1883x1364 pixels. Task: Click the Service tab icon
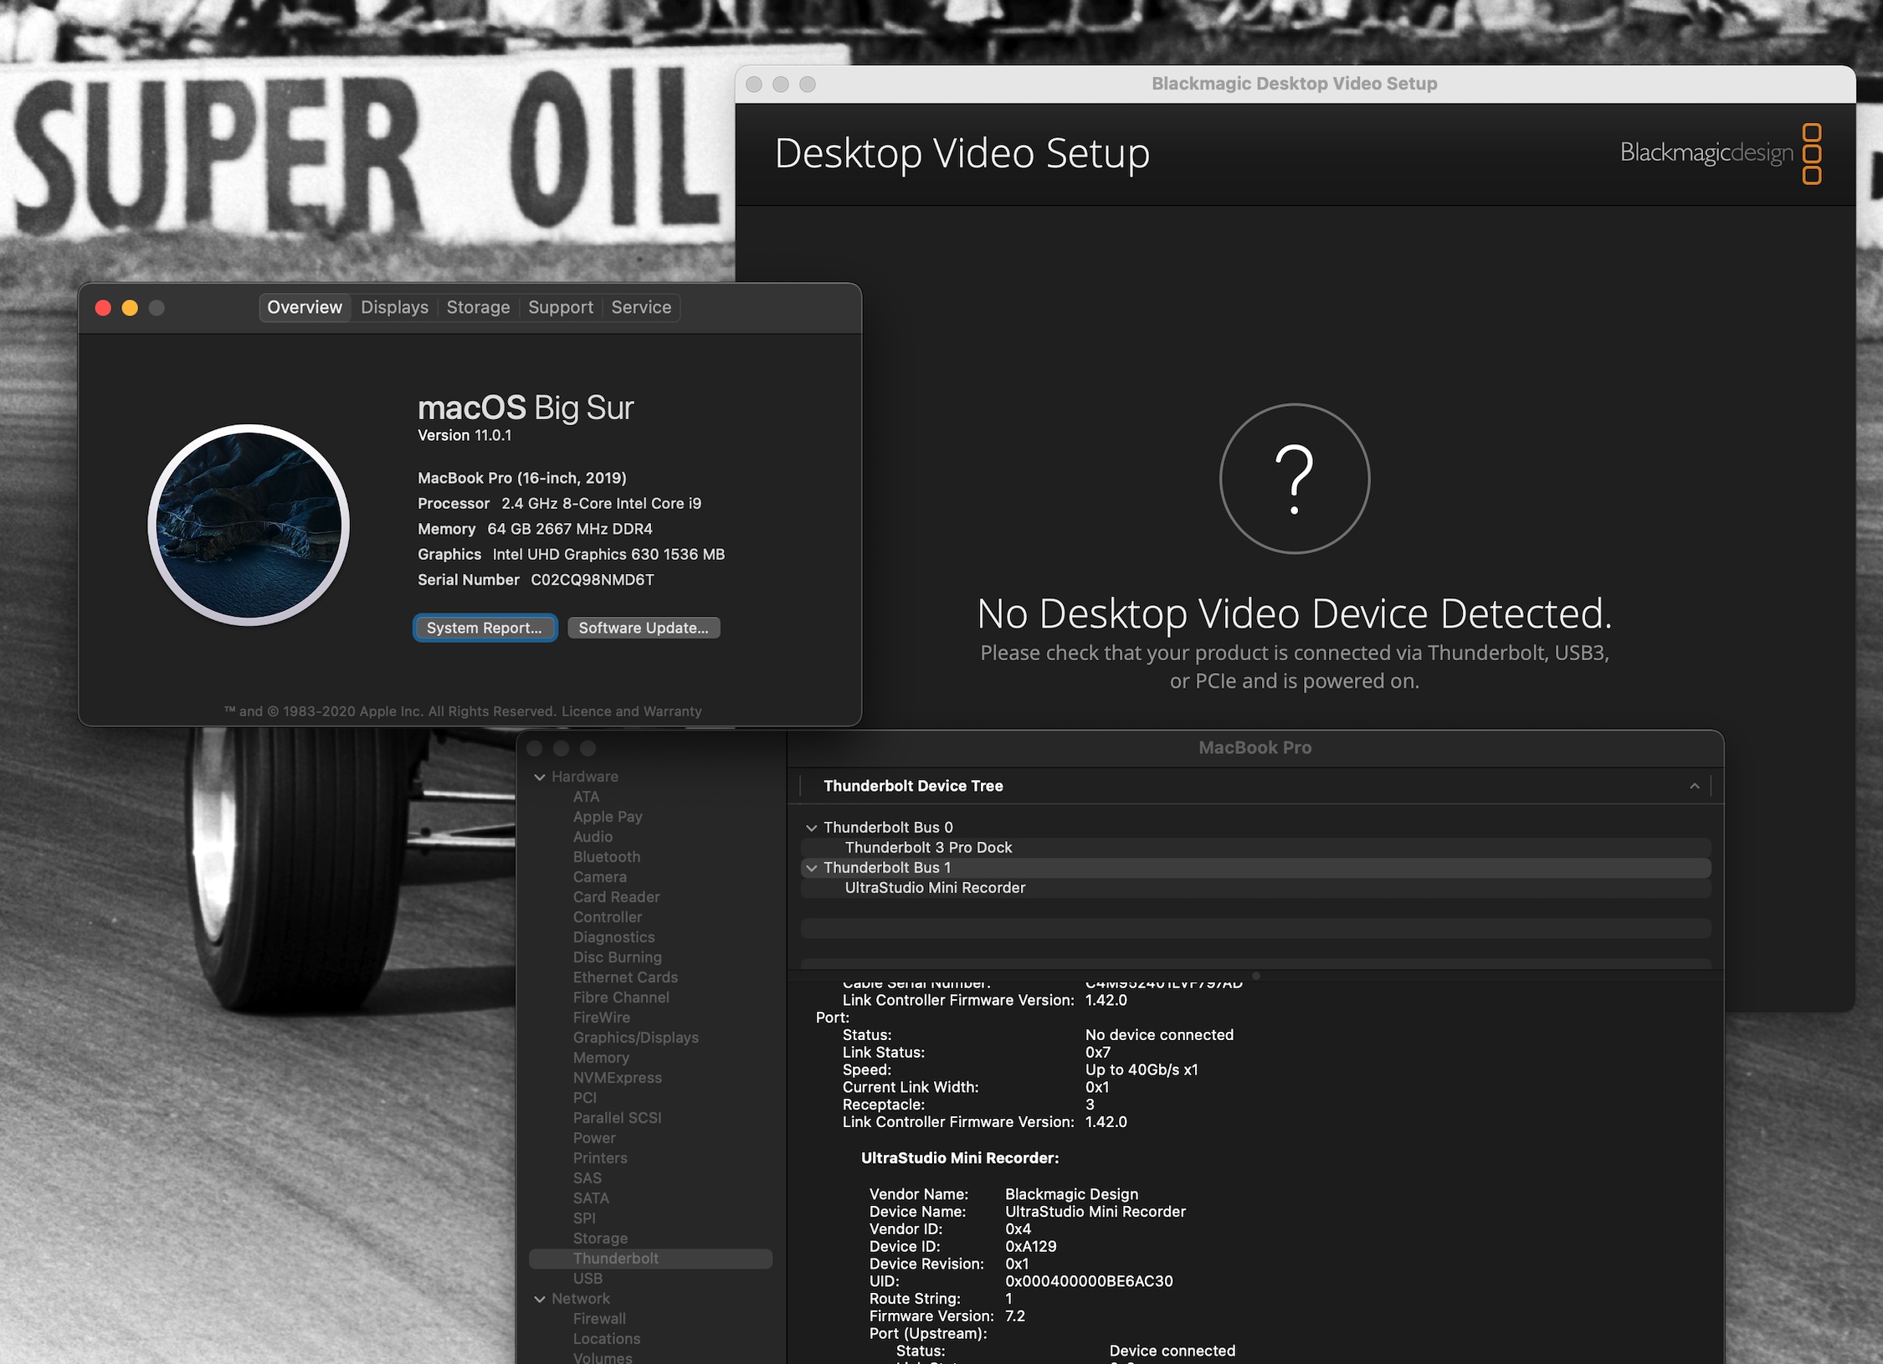pyautogui.click(x=640, y=305)
